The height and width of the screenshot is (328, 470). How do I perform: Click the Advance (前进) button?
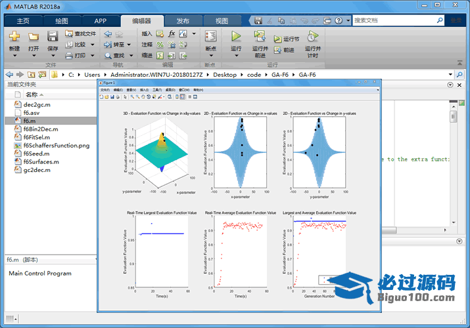click(x=284, y=50)
